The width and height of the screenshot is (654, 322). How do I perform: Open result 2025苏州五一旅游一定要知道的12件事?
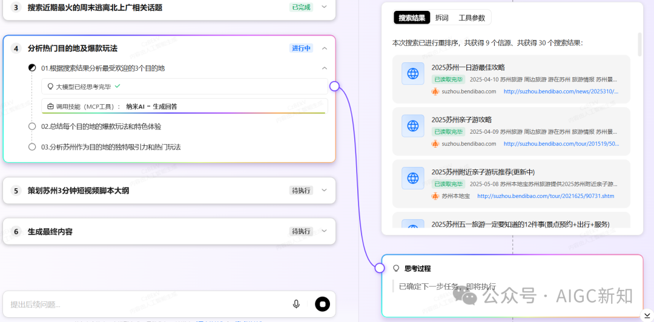coord(521,224)
